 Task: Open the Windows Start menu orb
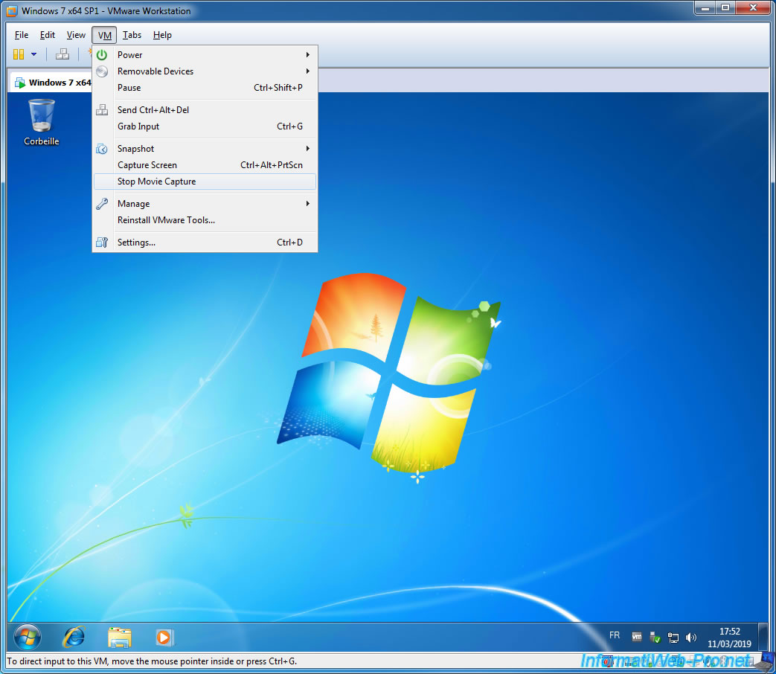28,637
